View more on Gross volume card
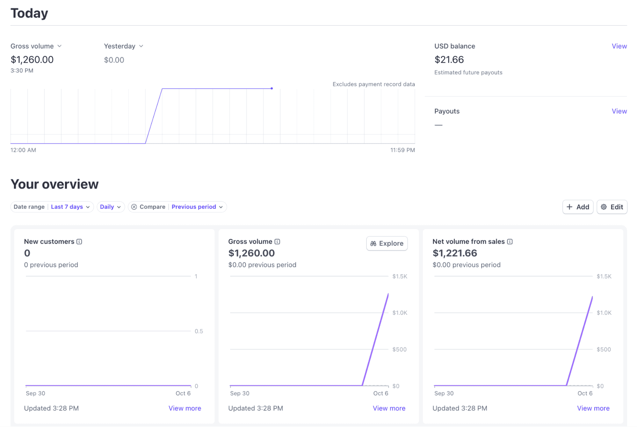The width and height of the screenshot is (637, 427). [x=389, y=408]
